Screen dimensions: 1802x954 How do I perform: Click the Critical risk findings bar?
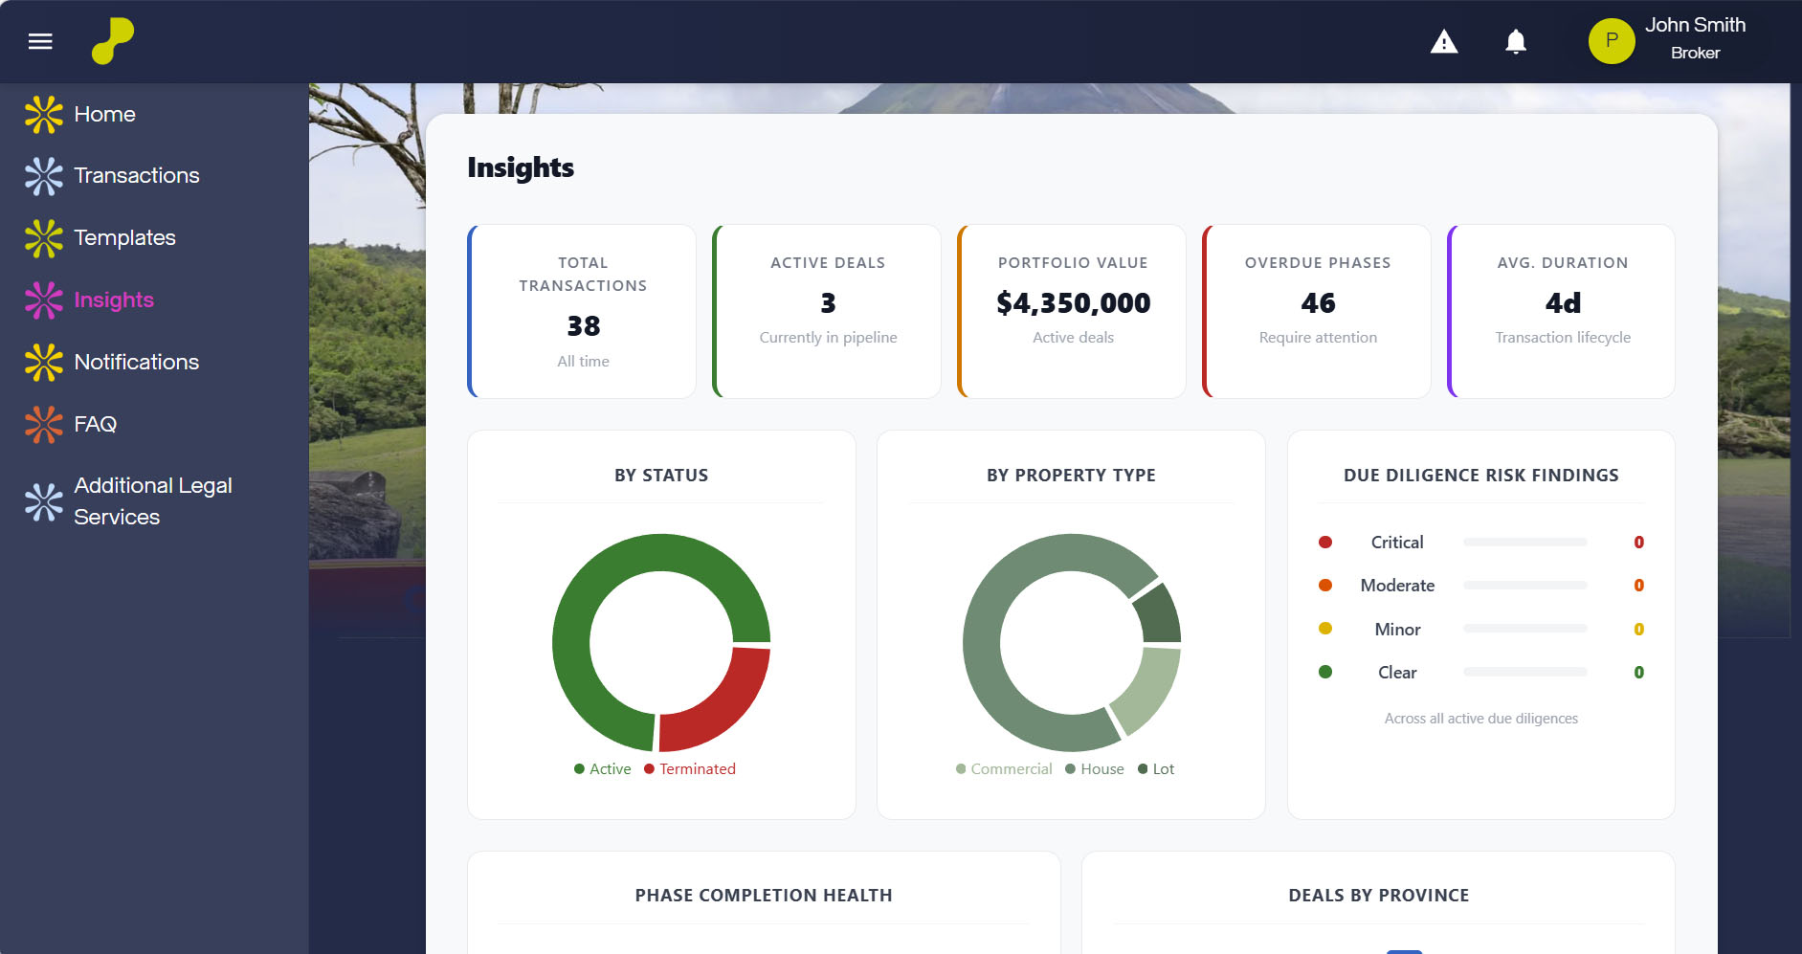coord(1524,543)
